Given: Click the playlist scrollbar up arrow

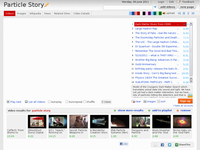Looking at the screenshot, I should pos(191,24).
